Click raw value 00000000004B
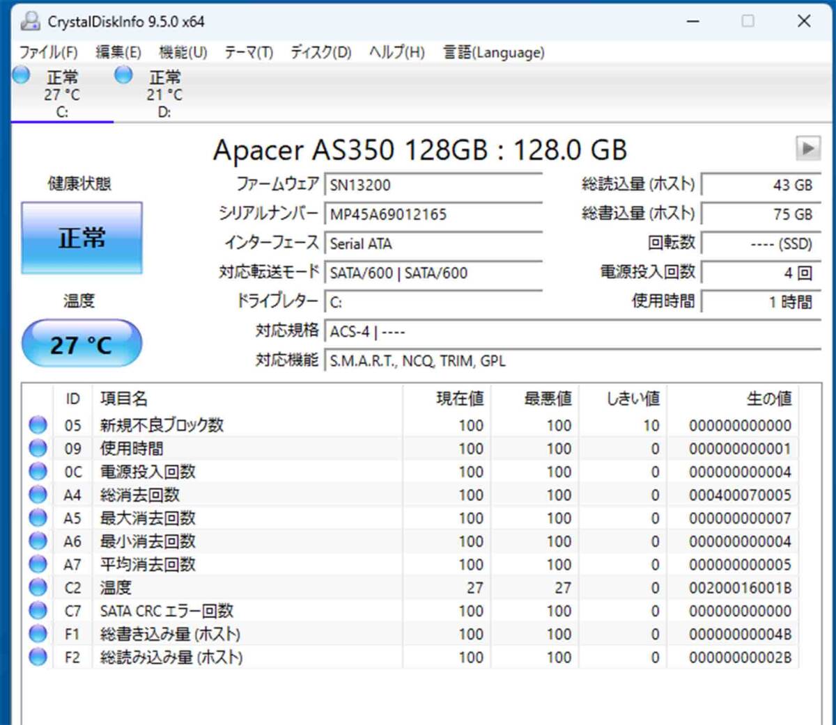 coord(740,634)
